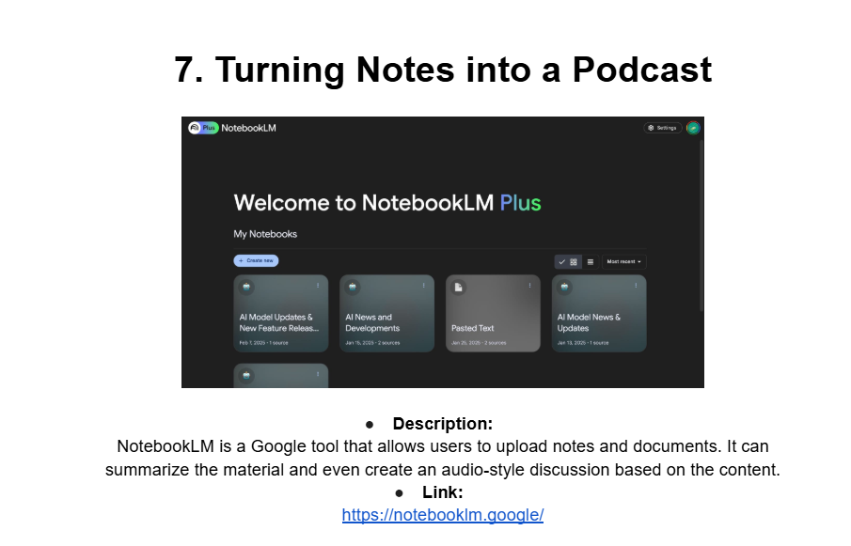
Task: Click the Jan 15, 2025 · 2 sources text
Action: pos(373,343)
